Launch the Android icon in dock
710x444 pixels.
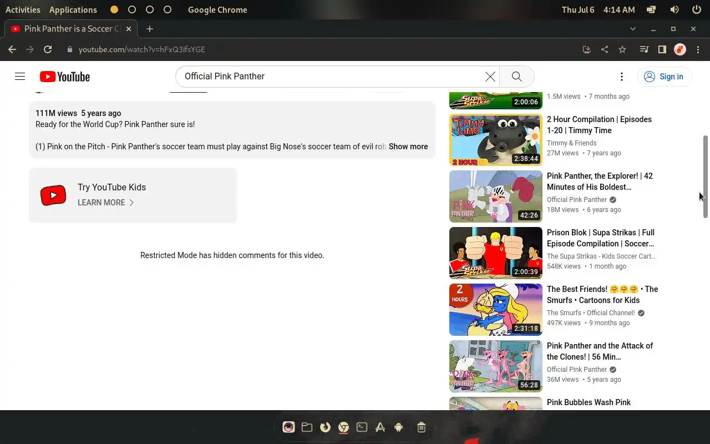(x=398, y=427)
